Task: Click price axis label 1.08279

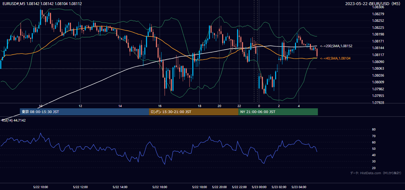Action: [378, 14]
